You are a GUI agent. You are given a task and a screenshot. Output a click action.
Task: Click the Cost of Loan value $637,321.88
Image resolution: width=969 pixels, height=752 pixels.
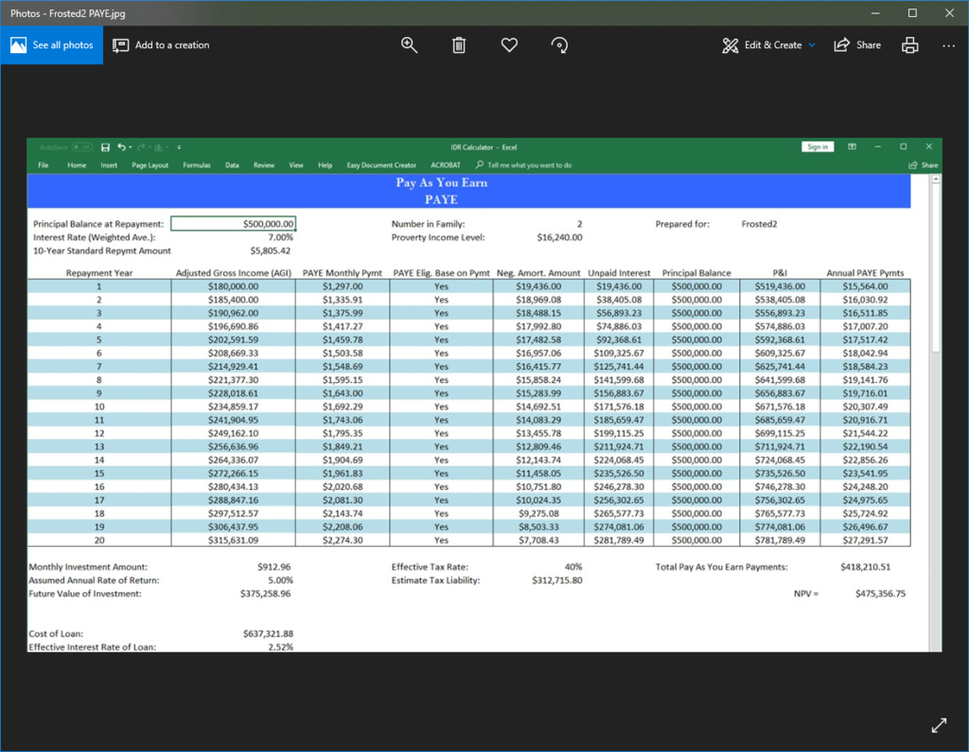click(268, 634)
